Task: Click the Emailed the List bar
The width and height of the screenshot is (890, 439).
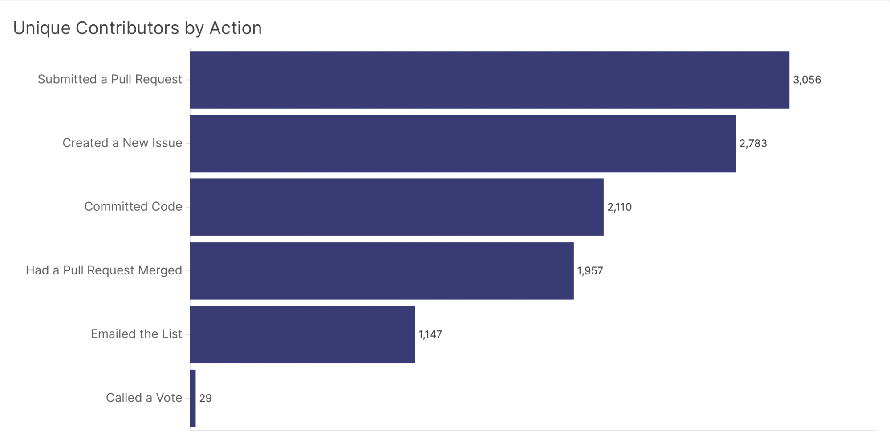Action: (302, 334)
